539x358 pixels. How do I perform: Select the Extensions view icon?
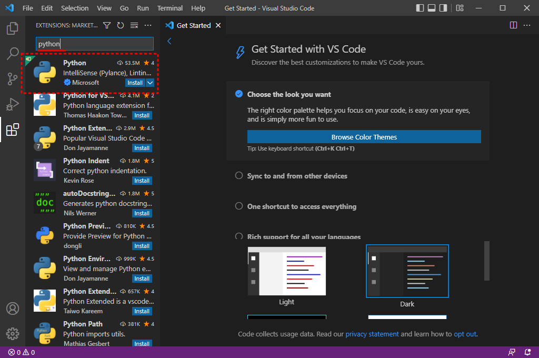[x=13, y=130]
